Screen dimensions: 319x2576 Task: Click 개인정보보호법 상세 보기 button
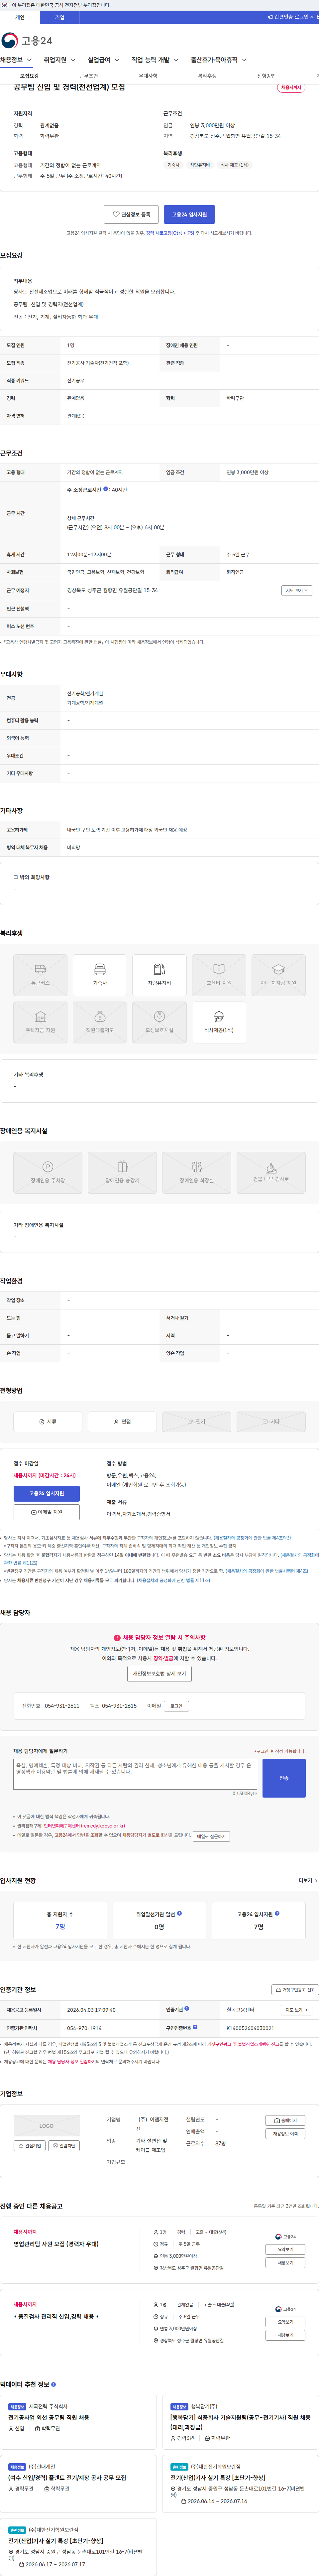[159, 1673]
